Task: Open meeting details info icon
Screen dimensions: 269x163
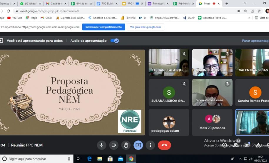Action: [x=225, y=145]
